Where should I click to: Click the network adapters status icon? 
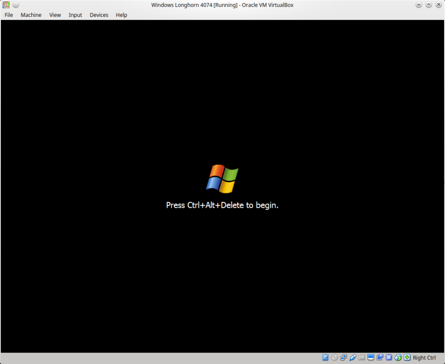[343, 357]
